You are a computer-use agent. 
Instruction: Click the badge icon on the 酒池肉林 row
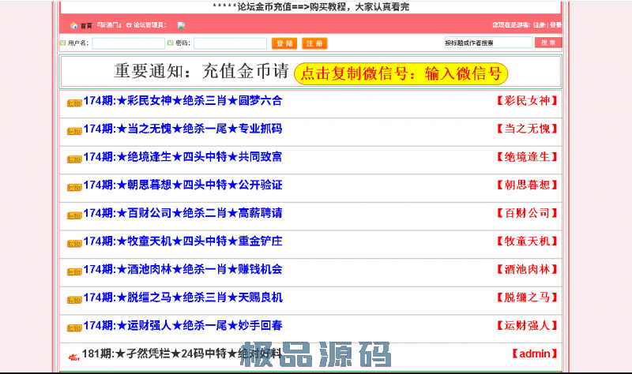click(x=74, y=272)
